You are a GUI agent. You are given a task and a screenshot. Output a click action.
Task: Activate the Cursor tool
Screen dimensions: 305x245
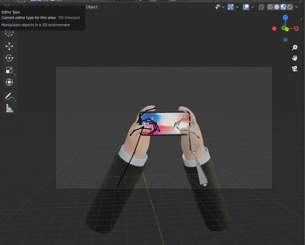(x=9, y=32)
